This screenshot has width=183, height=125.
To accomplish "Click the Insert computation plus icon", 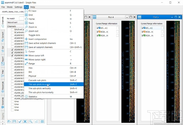I will 26,39.
